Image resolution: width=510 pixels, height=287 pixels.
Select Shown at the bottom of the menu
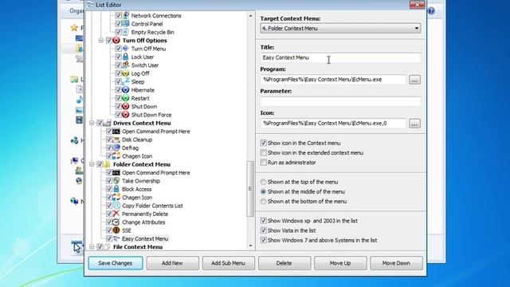click(x=264, y=202)
